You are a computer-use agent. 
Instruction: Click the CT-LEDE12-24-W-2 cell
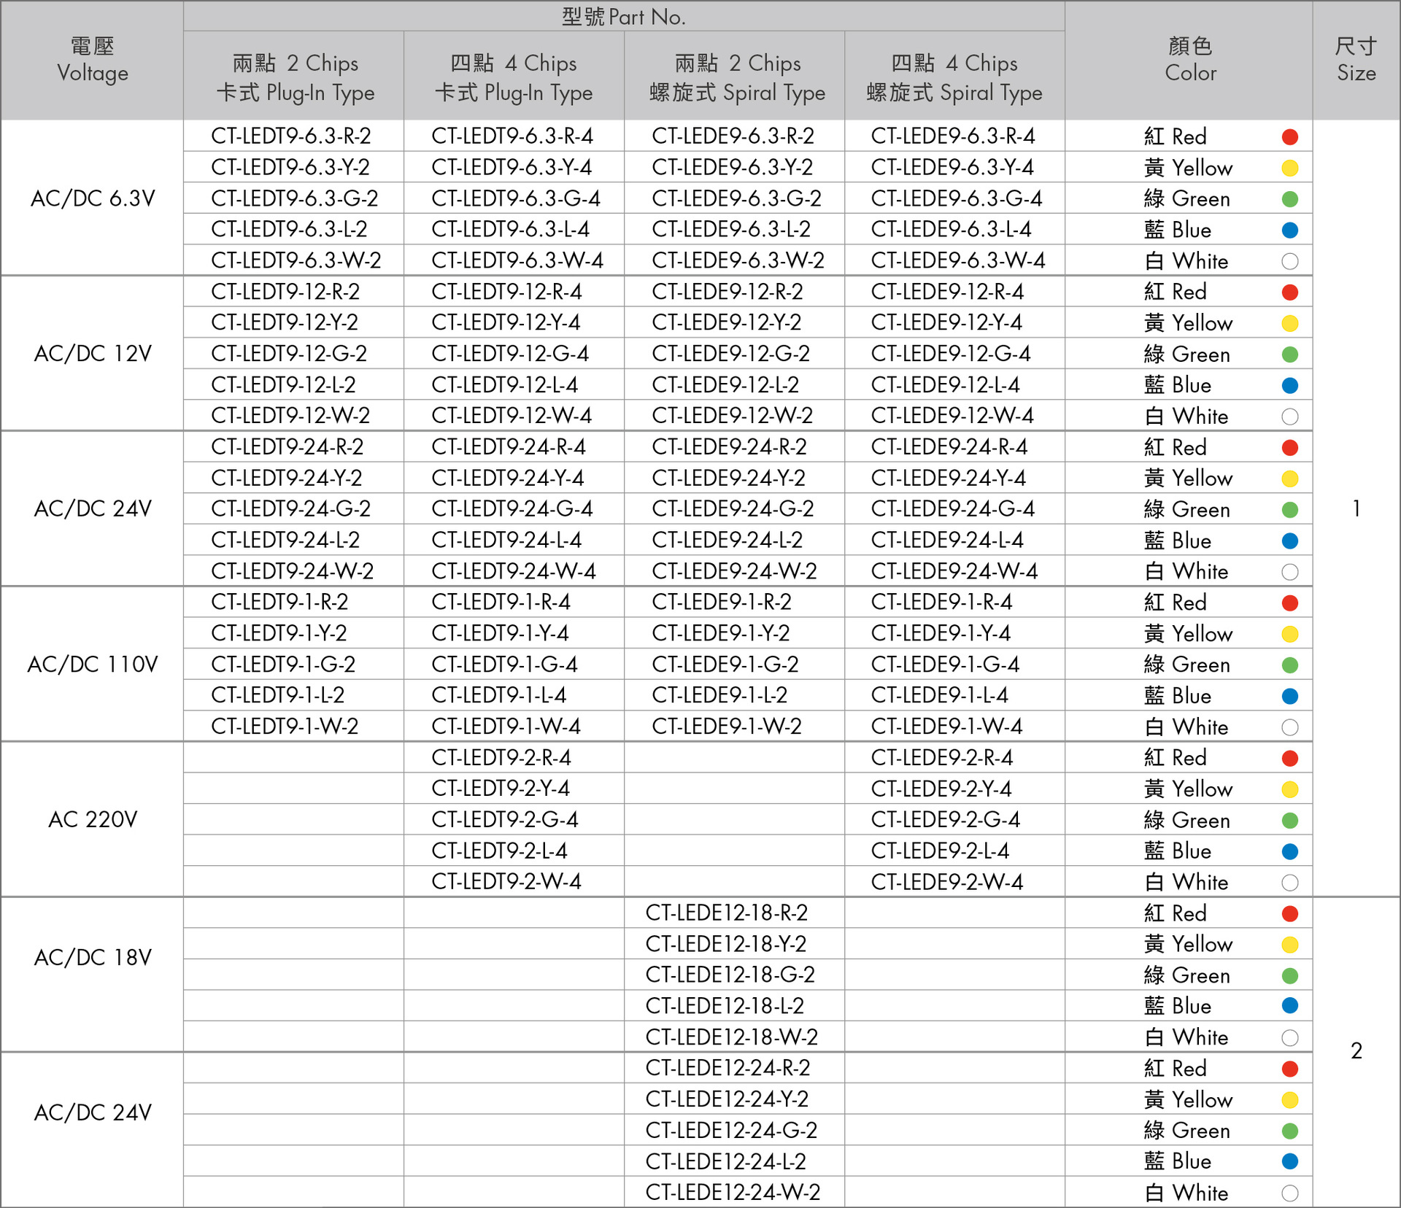coord(733,1192)
